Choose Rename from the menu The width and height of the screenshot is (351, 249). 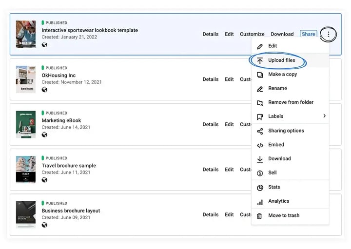point(290,88)
